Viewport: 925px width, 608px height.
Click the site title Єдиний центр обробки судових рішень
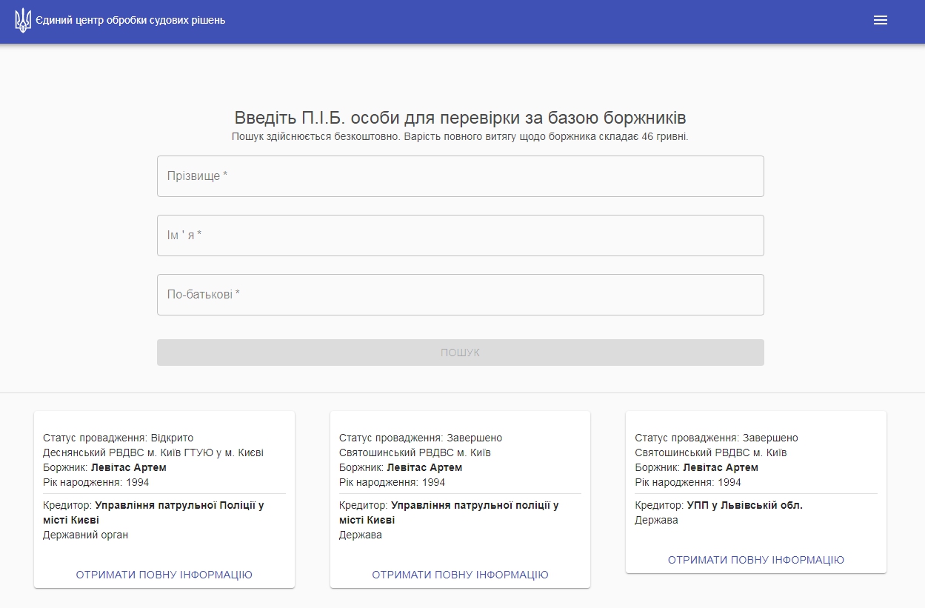[x=130, y=21]
